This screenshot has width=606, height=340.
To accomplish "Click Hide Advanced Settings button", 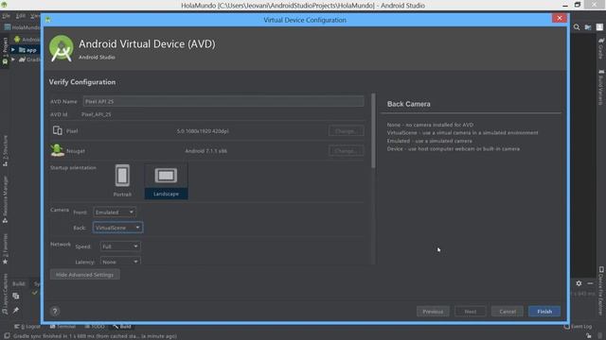I will point(84,275).
